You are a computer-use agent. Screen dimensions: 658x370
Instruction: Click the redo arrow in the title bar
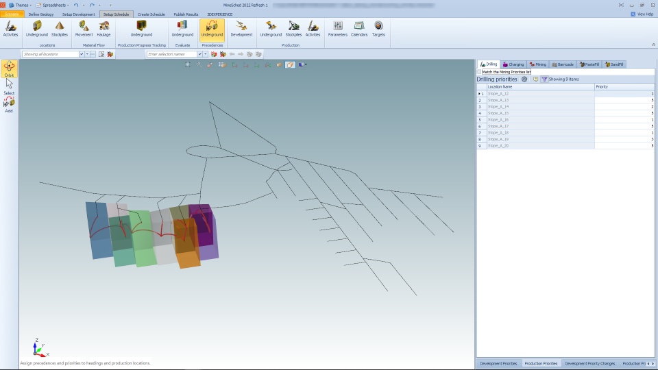coord(92,5)
